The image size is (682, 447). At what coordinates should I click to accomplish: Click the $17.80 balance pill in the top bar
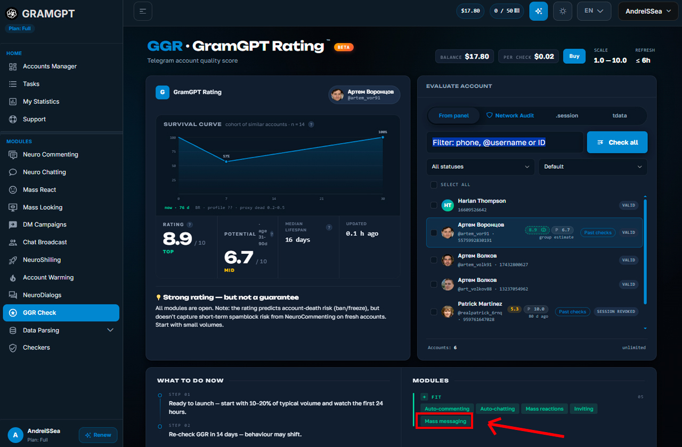[x=470, y=11]
